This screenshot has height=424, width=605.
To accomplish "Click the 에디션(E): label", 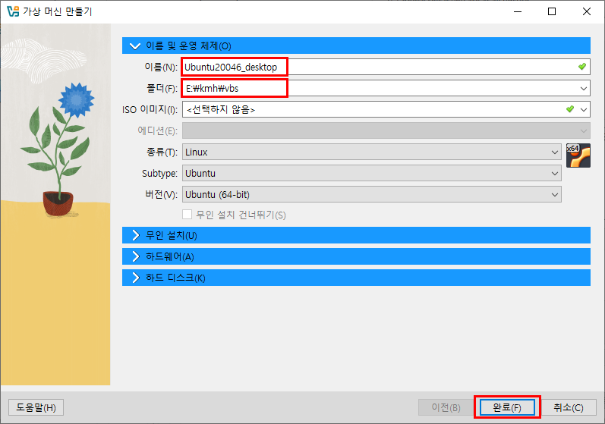I will click(x=157, y=130).
